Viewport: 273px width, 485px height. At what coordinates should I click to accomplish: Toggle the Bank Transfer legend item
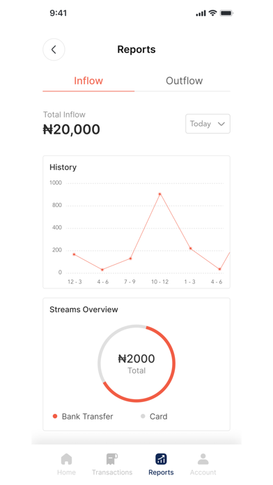pyautogui.click(x=83, y=416)
